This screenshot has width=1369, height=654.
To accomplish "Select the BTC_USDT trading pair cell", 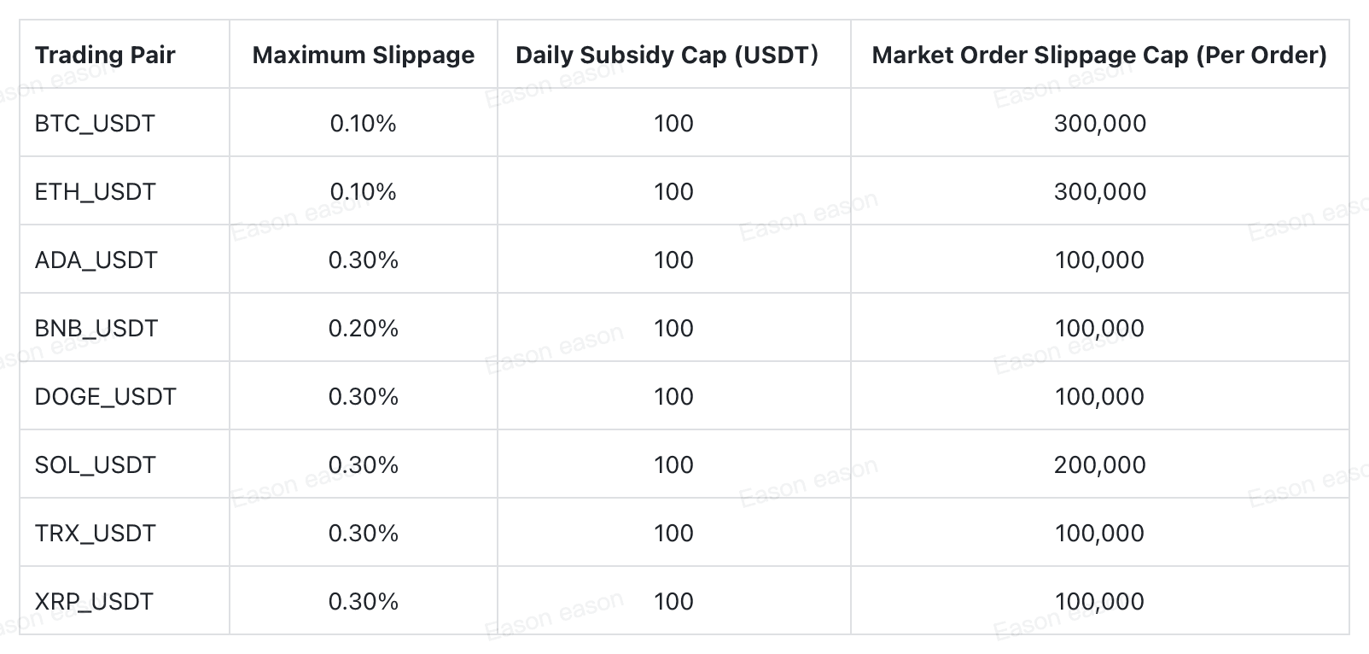I will (x=95, y=123).
